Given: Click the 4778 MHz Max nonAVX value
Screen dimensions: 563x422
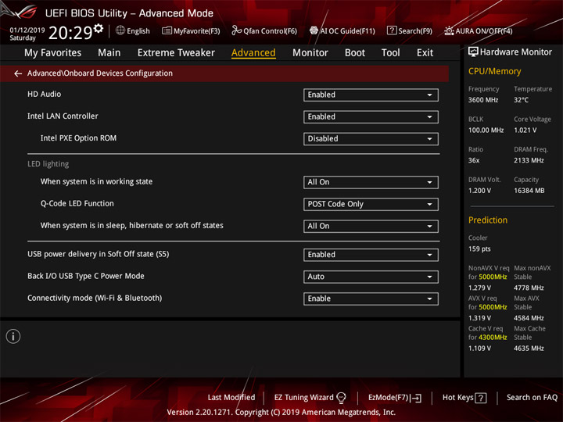Looking at the screenshot, I should click(x=529, y=288).
